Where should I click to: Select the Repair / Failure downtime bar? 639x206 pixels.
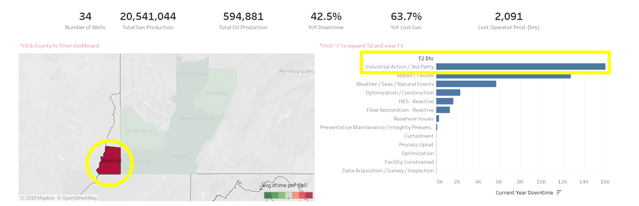(x=503, y=76)
